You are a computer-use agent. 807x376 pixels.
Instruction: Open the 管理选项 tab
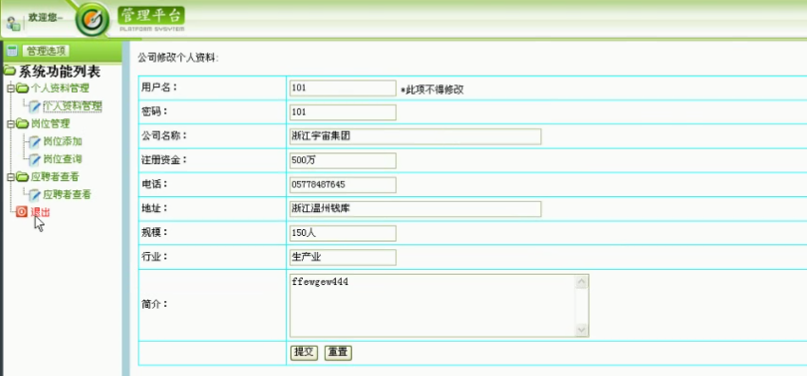pyautogui.click(x=46, y=51)
